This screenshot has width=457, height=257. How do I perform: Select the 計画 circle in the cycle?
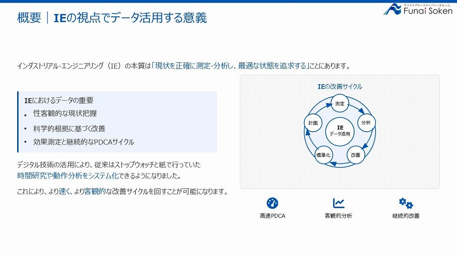coord(313,123)
